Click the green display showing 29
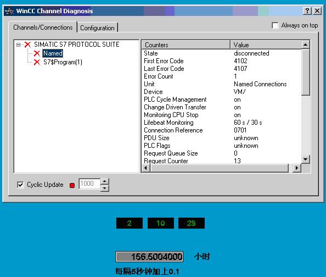 tap(192, 223)
